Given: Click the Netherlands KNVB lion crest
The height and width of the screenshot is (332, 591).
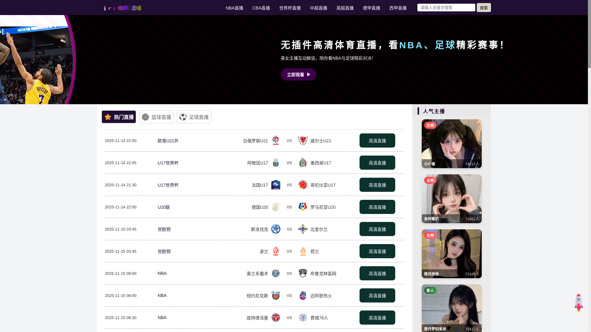Looking at the screenshot, I should pyautogui.click(x=303, y=251).
